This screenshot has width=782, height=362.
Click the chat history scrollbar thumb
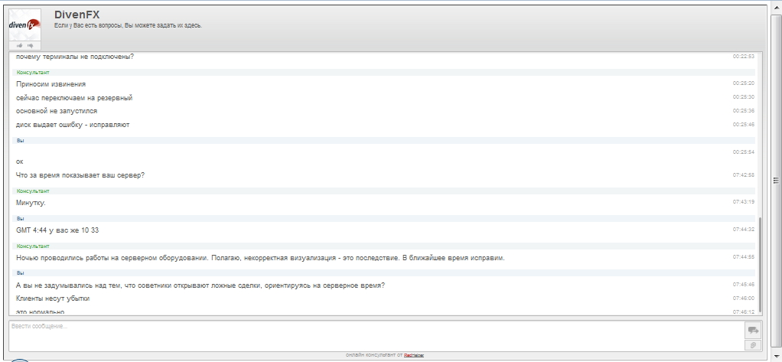(x=760, y=265)
